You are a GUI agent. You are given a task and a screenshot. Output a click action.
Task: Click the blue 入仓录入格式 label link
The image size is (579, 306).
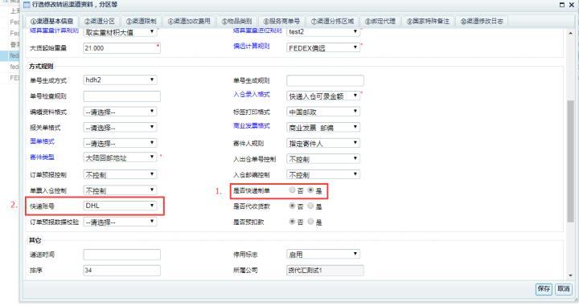(x=252, y=95)
